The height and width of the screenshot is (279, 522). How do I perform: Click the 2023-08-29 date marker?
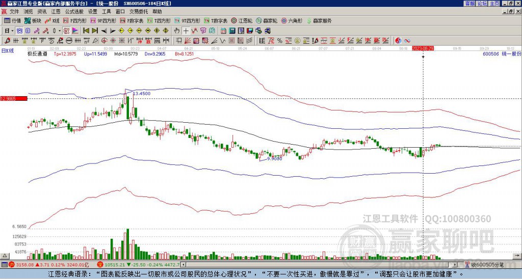click(423, 48)
